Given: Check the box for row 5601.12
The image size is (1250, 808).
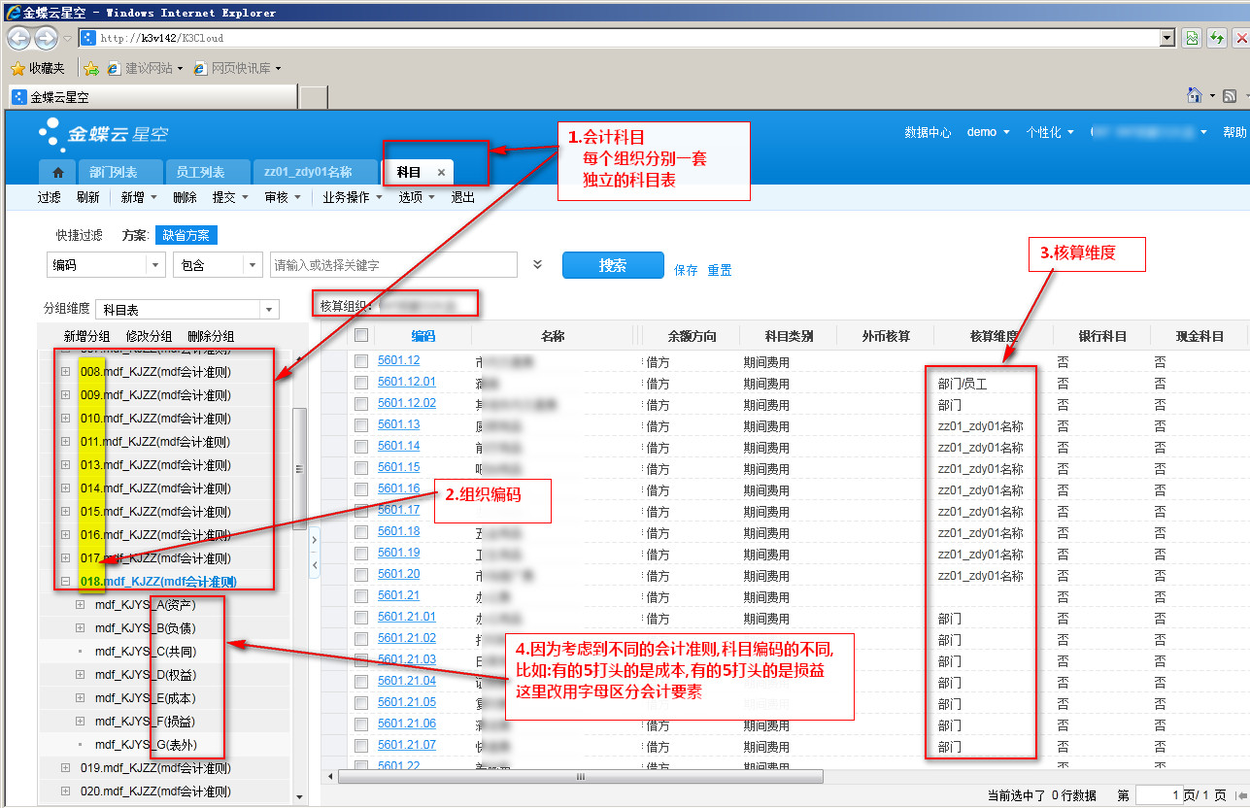Looking at the screenshot, I should (x=361, y=360).
